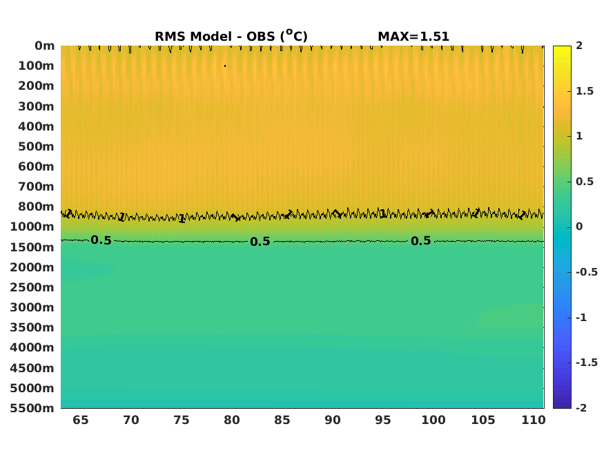Choose the "700m" depth axis label

tap(36, 186)
